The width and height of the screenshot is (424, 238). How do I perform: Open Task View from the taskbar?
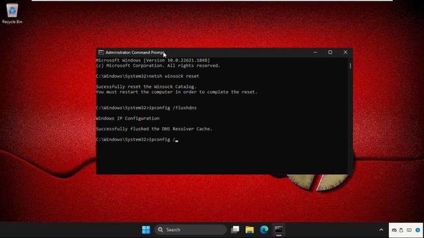[235, 229]
